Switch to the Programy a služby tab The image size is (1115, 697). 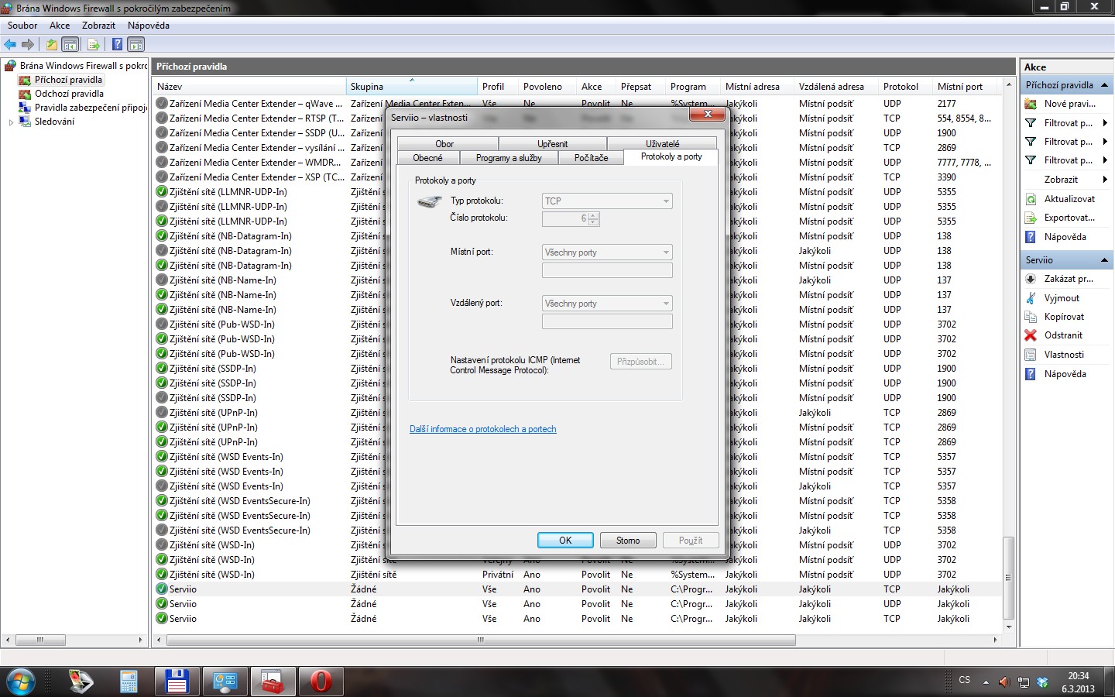(x=509, y=158)
